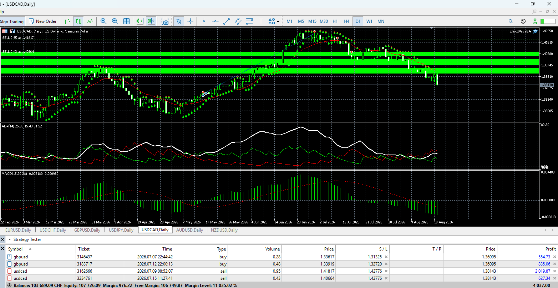Remove stop loss 1.32720 on gbpusd position
The image size is (558, 288).
point(386,264)
